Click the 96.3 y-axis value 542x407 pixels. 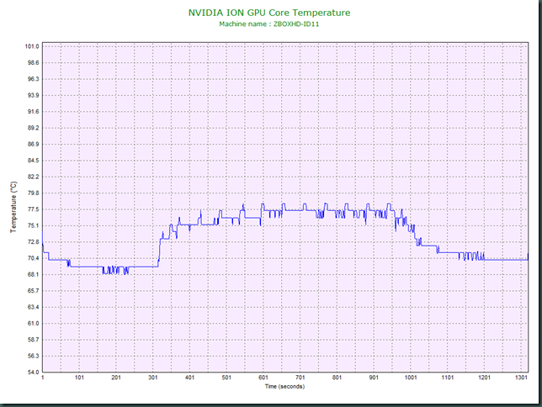click(33, 79)
